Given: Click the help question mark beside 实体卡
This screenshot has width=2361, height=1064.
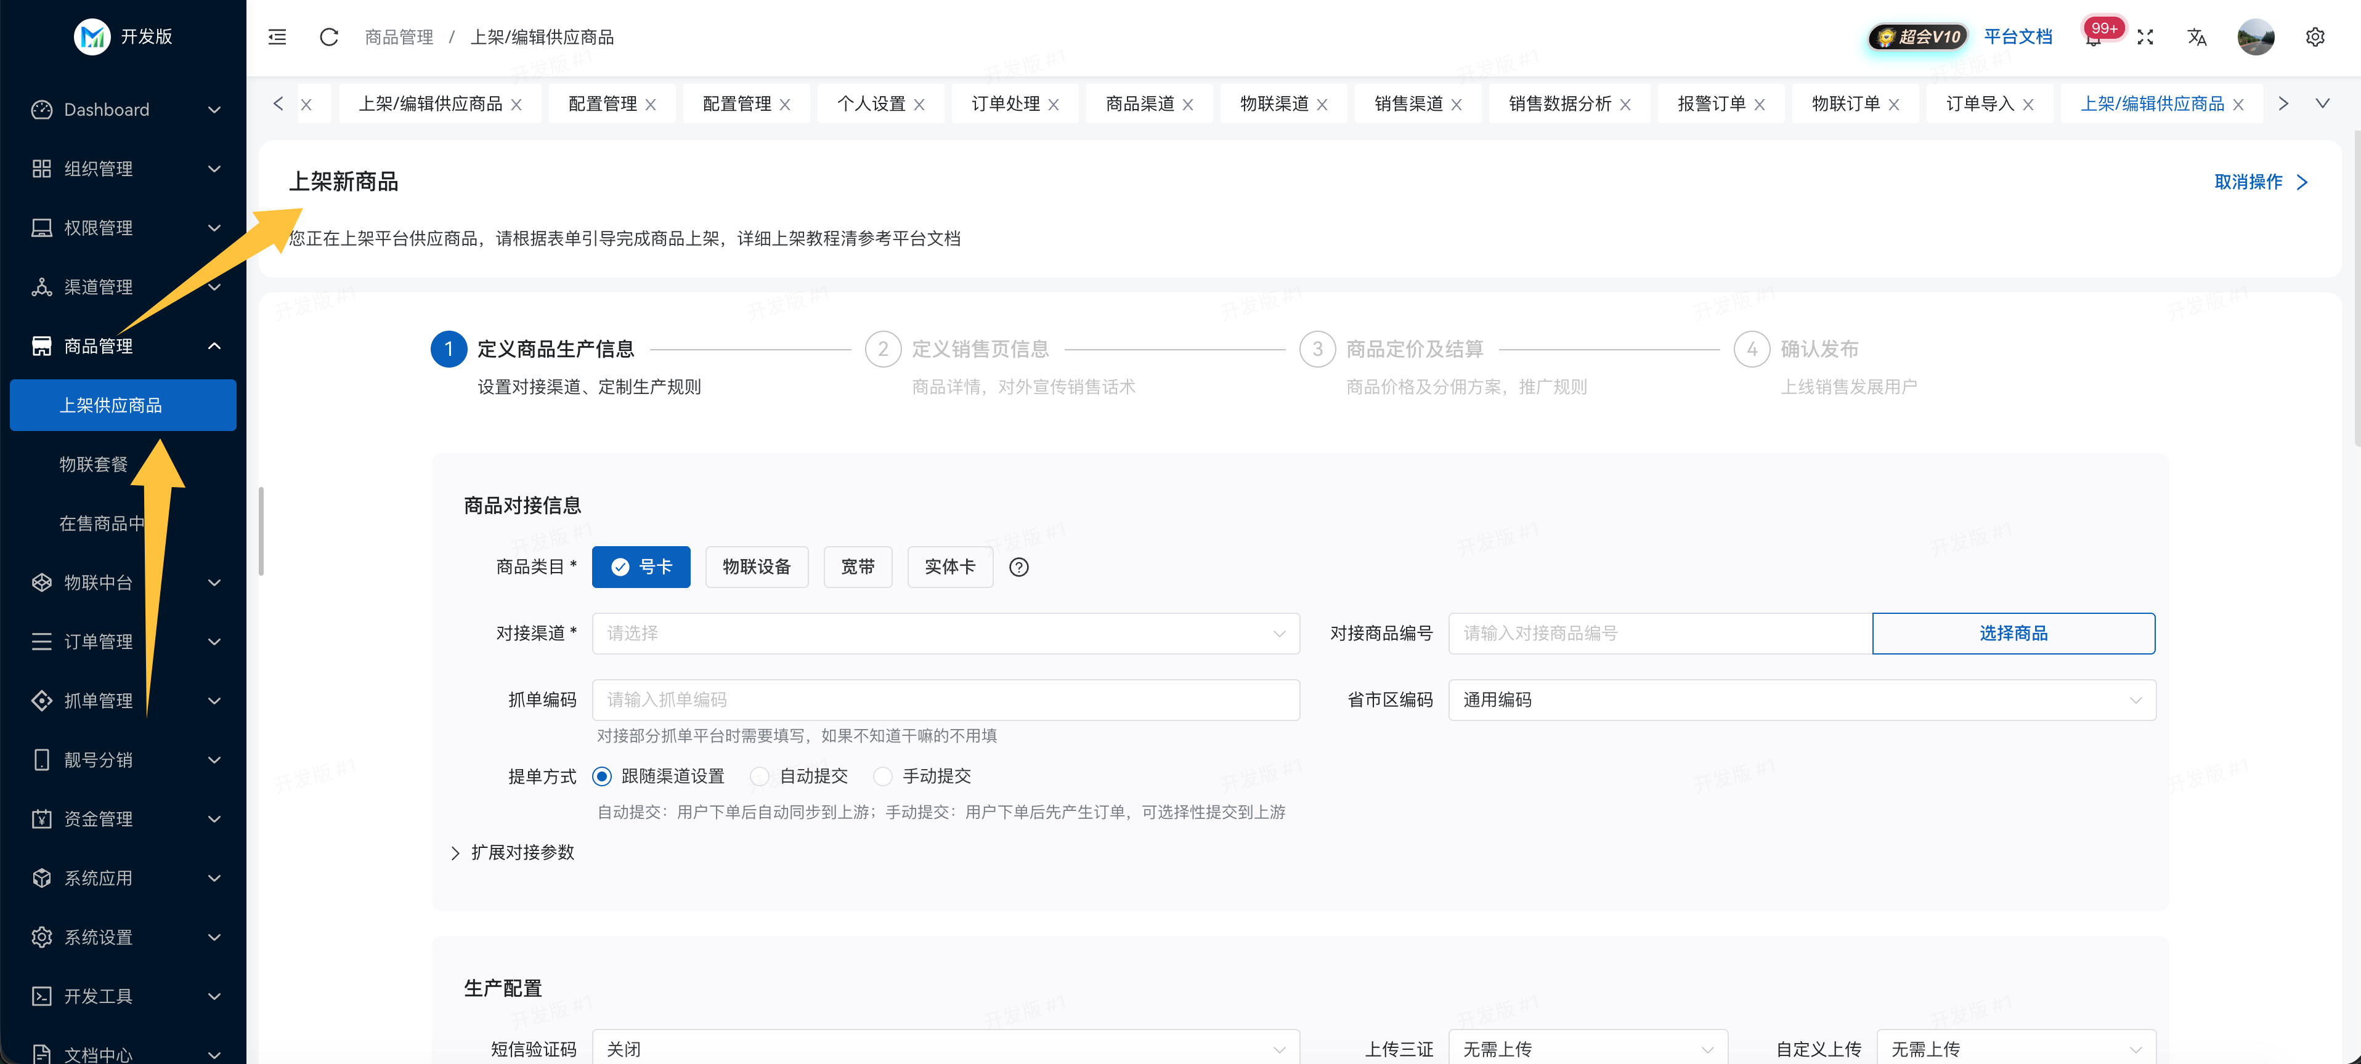Looking at the screenshot, I should coord(1018,567).
